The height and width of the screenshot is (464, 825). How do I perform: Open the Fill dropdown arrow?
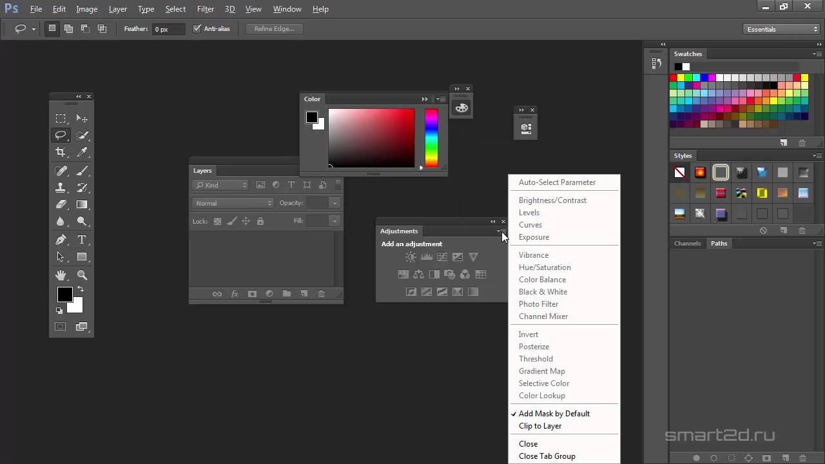click(x=335, y=221)
